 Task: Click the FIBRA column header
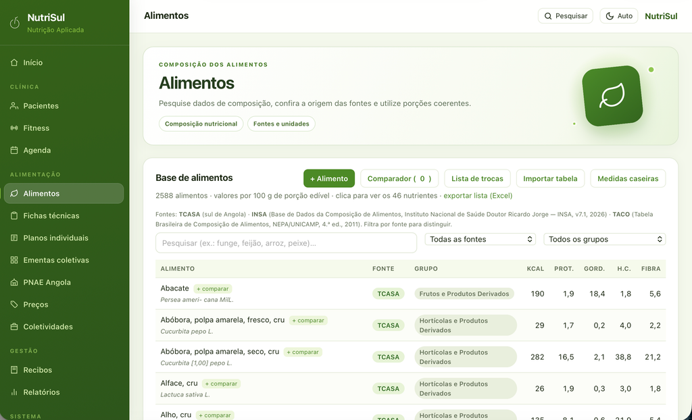click(651, 269)
